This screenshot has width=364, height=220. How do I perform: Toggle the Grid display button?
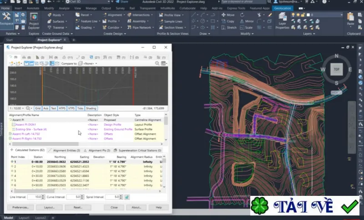[x=38, y=108]
